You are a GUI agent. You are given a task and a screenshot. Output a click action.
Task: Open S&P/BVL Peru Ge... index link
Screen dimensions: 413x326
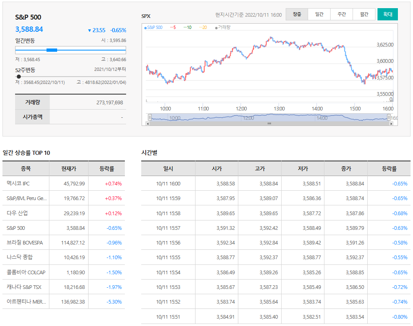coord(27,198)
